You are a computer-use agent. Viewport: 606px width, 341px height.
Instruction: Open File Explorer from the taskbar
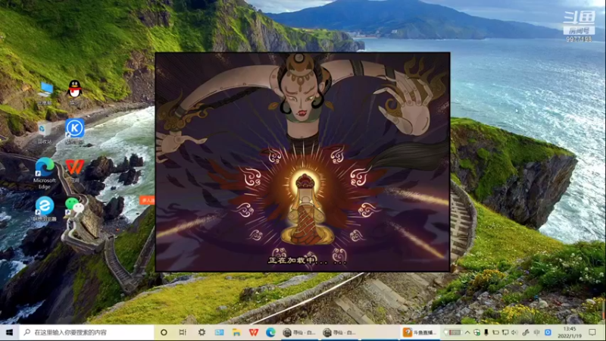[x=236, y=332]
